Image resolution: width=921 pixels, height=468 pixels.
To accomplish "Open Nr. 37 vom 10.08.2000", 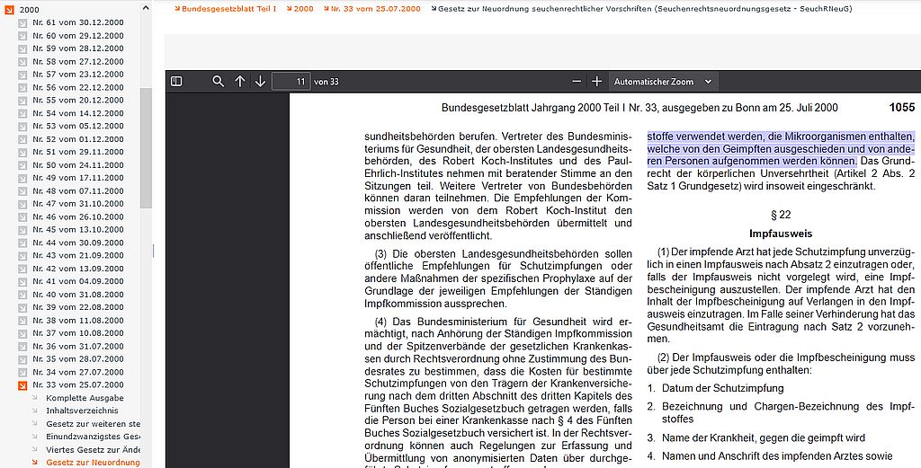I will (x=78, y=333).
